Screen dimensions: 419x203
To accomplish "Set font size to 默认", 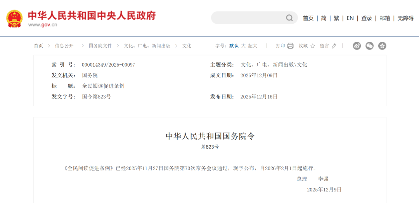I will tap(234, 46).
